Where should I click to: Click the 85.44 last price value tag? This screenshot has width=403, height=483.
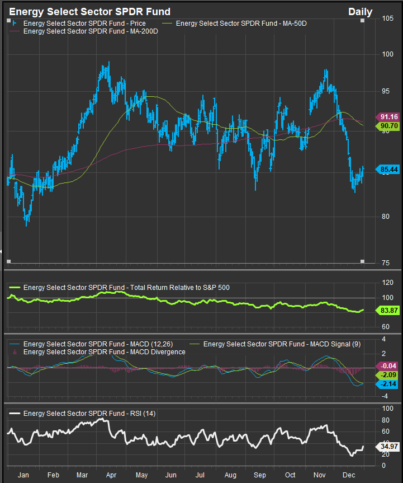[387, 170]
